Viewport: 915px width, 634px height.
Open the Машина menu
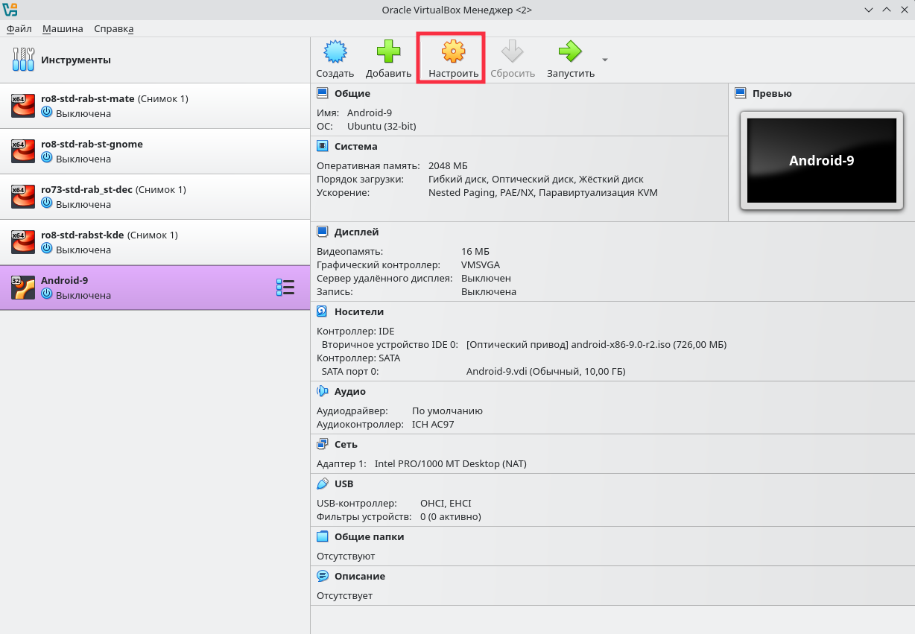click(63, 29)
